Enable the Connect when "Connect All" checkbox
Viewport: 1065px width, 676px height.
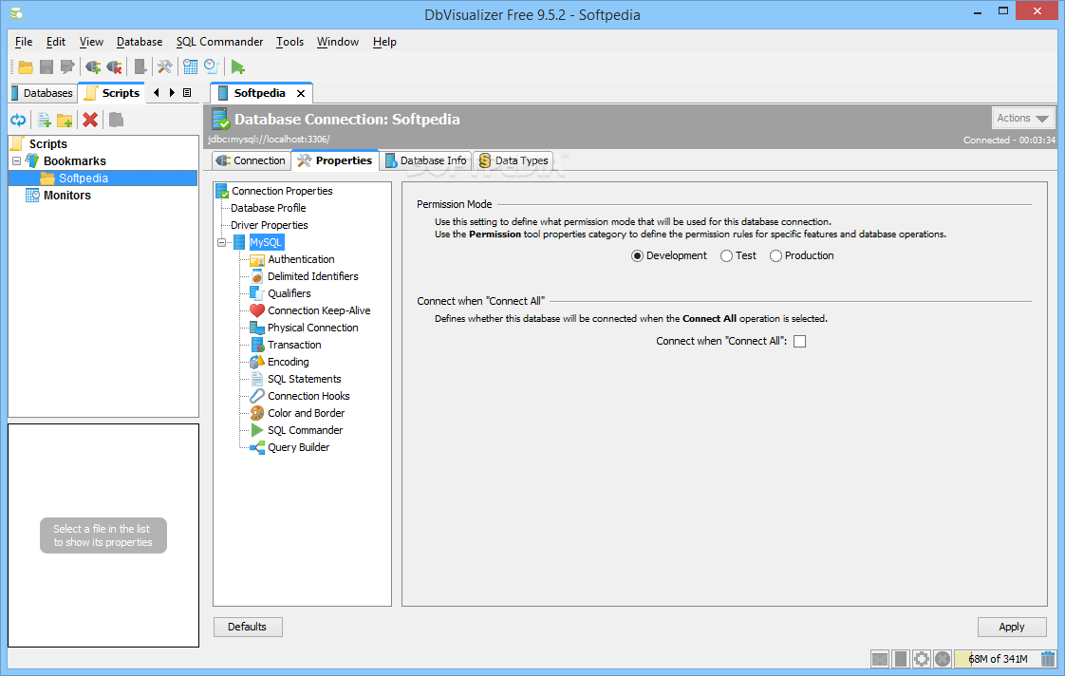point(800,341)
